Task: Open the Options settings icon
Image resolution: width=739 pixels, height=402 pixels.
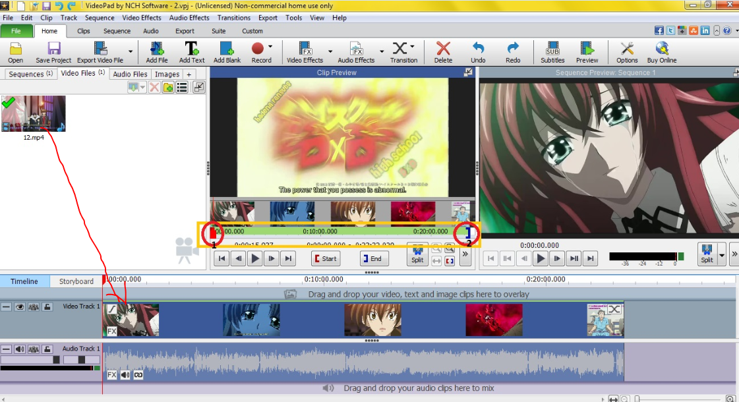Action: click(627, 53)
